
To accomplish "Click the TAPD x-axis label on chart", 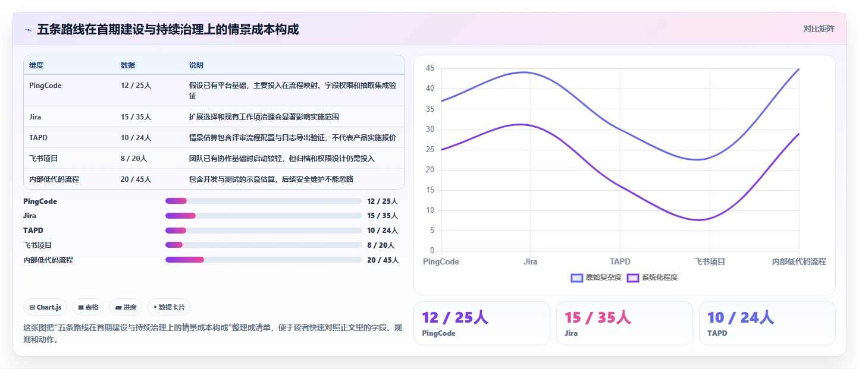I will (x=620, y=261).
